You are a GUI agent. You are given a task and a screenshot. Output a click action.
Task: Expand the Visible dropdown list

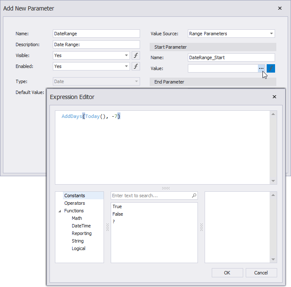click(127, 55)
